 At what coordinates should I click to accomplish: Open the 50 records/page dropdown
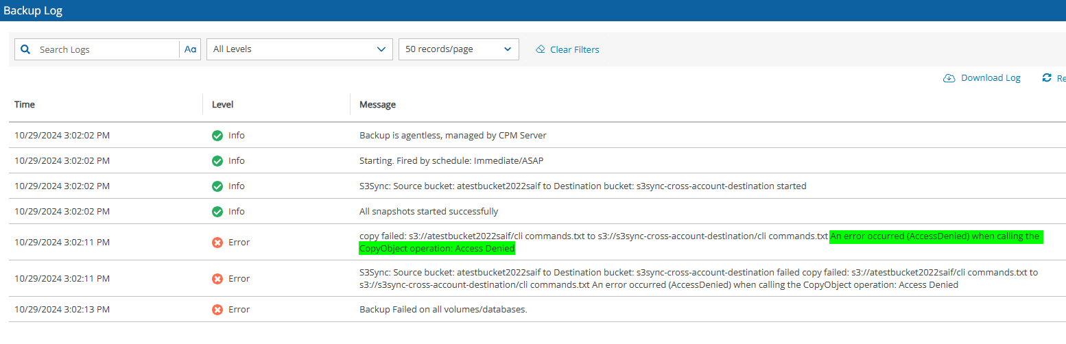click(x=459, y=49)
